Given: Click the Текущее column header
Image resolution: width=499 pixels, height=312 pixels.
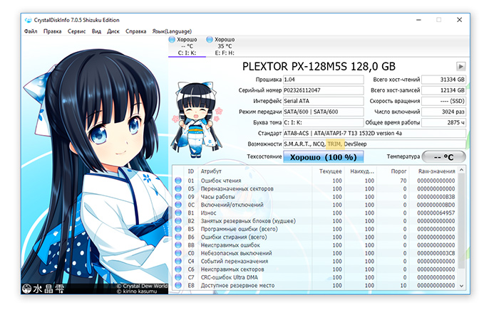Looking at the screenshot, I should 329,171.
